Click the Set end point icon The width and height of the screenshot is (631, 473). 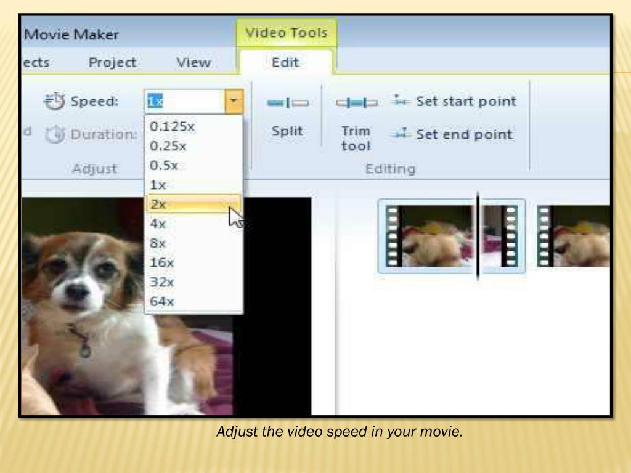(x=400, y=133)
